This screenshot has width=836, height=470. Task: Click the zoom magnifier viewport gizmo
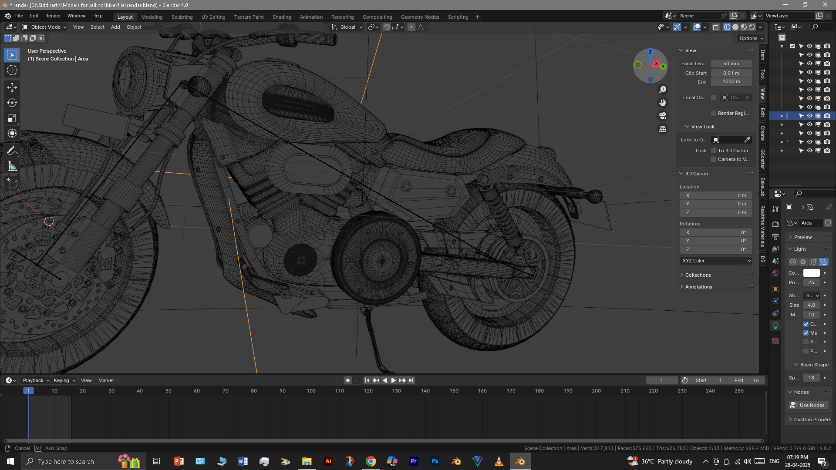pyautogui.click(x=663, y=90)
